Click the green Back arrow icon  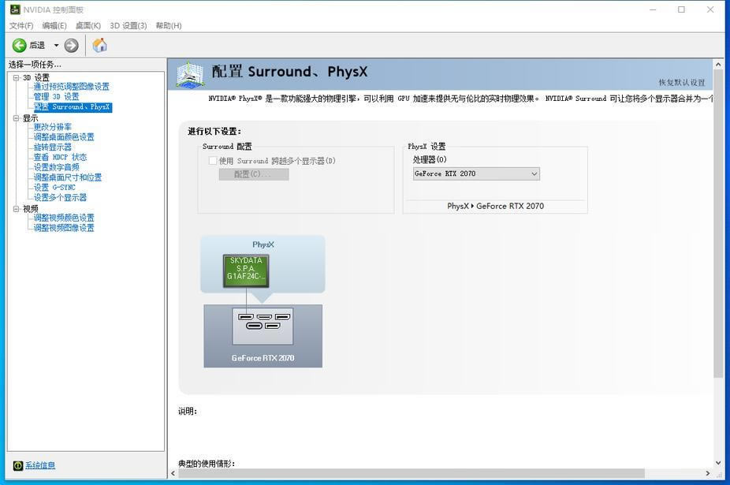coord(19,45)
